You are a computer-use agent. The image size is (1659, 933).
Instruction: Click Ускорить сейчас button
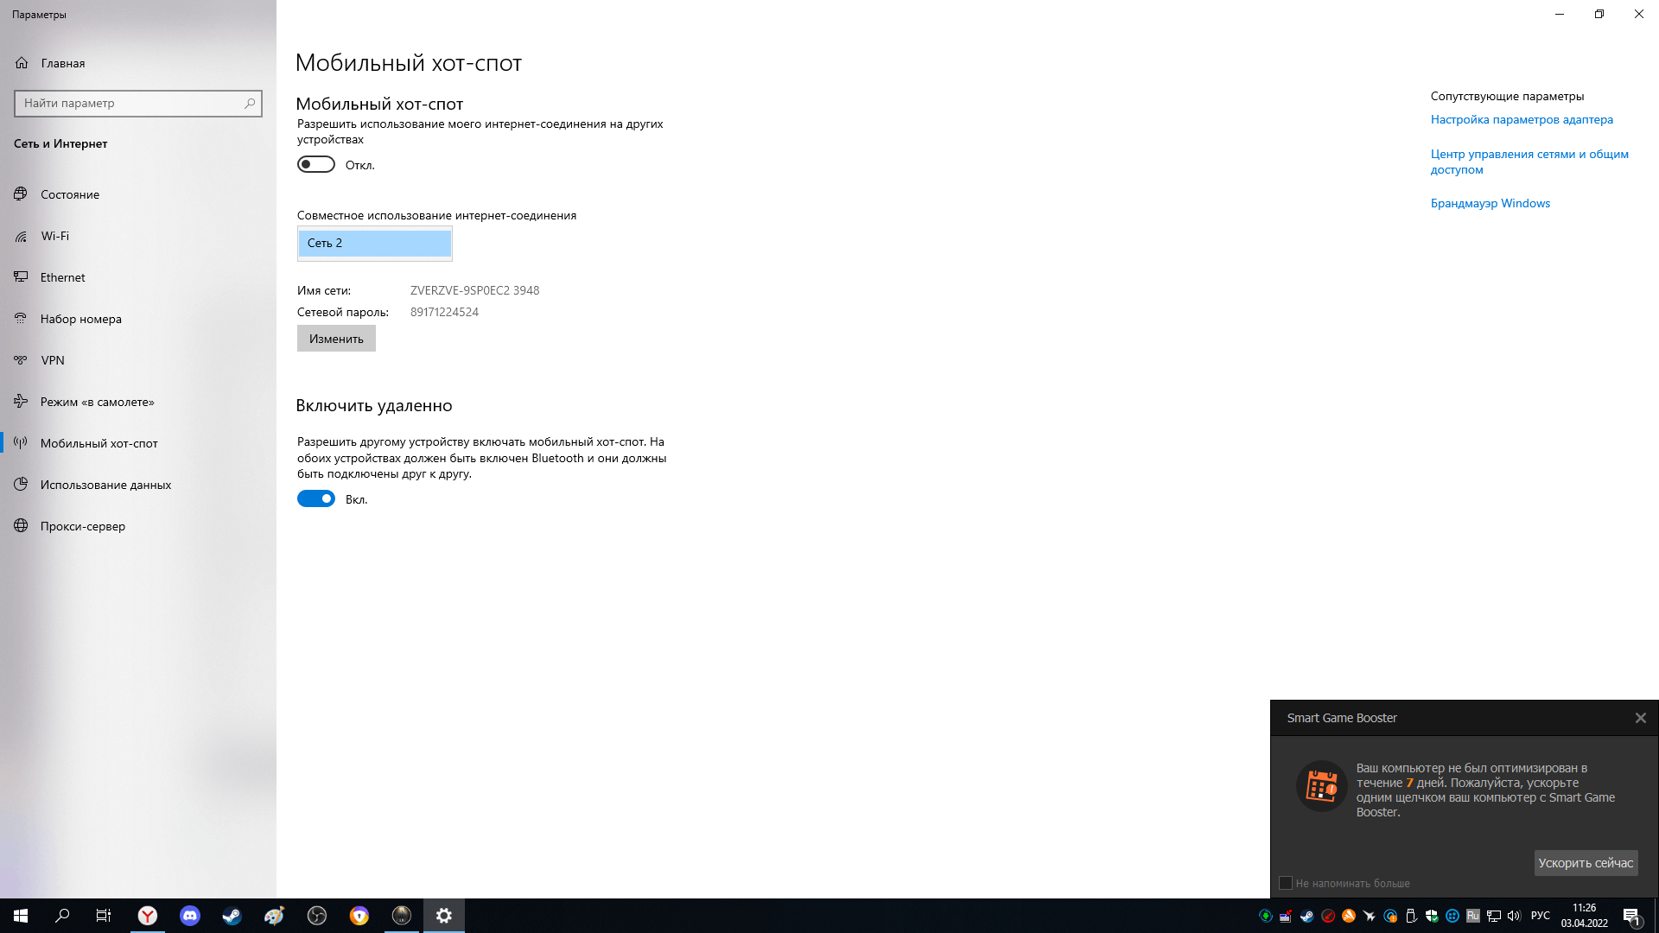[1586, 862]
